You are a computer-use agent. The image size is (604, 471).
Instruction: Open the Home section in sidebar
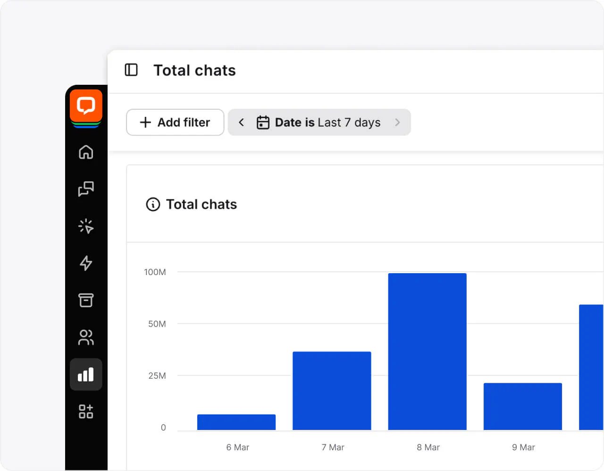click(x=86, y=152)
